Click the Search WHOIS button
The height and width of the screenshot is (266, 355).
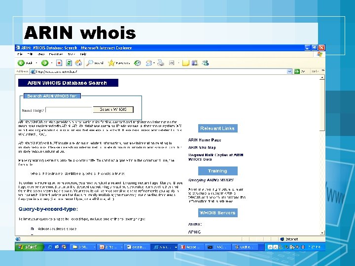pos(113,109)
